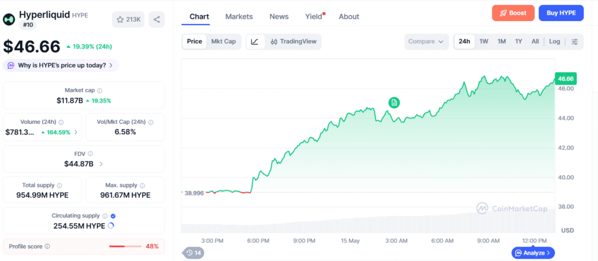Click the 954.99M HYPE total supply value
The image size is (598, 261).
(x=42, y=196)
